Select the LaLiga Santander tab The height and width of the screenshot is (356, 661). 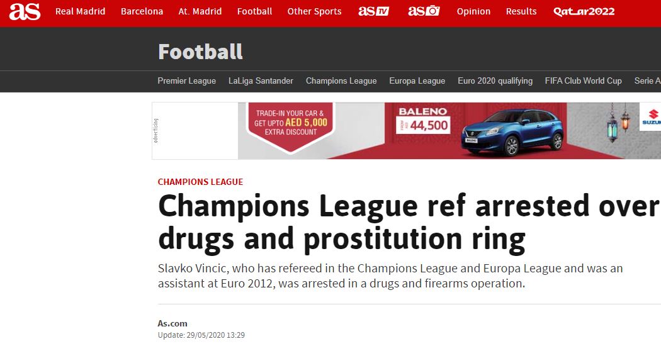(261, 81)
